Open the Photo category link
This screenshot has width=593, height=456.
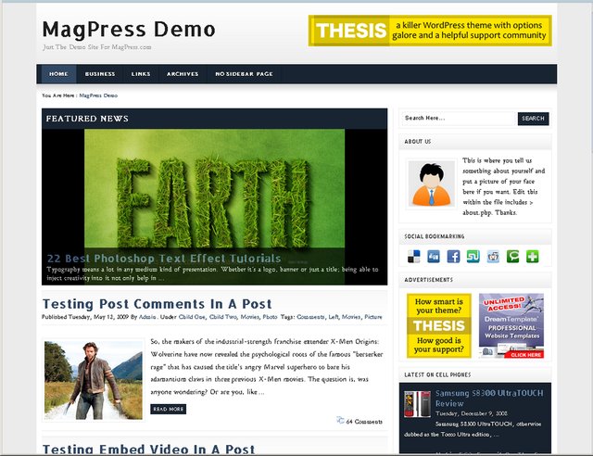[270, 317]
